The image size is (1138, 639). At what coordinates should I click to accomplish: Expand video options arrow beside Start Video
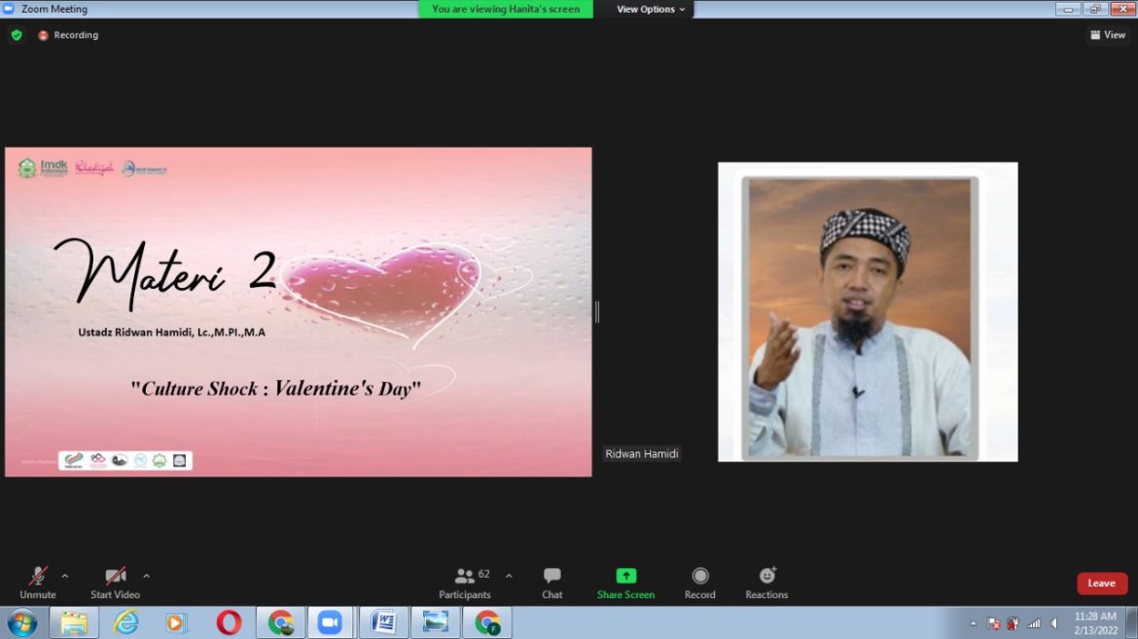pyautogui.click(x=147, y=576)
